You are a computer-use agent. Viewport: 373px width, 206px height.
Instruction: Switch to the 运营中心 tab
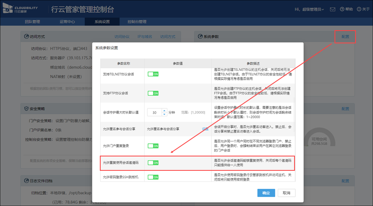67,22
